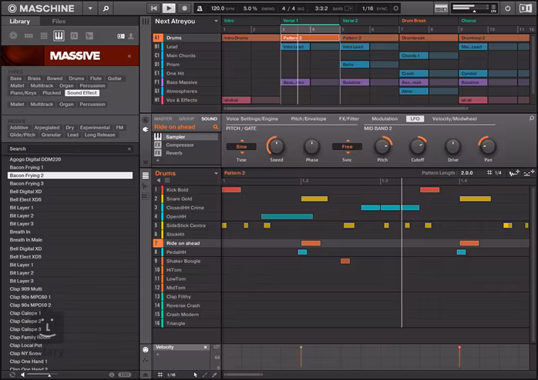Select the eraser tool in pattern editor

(214, 375)
